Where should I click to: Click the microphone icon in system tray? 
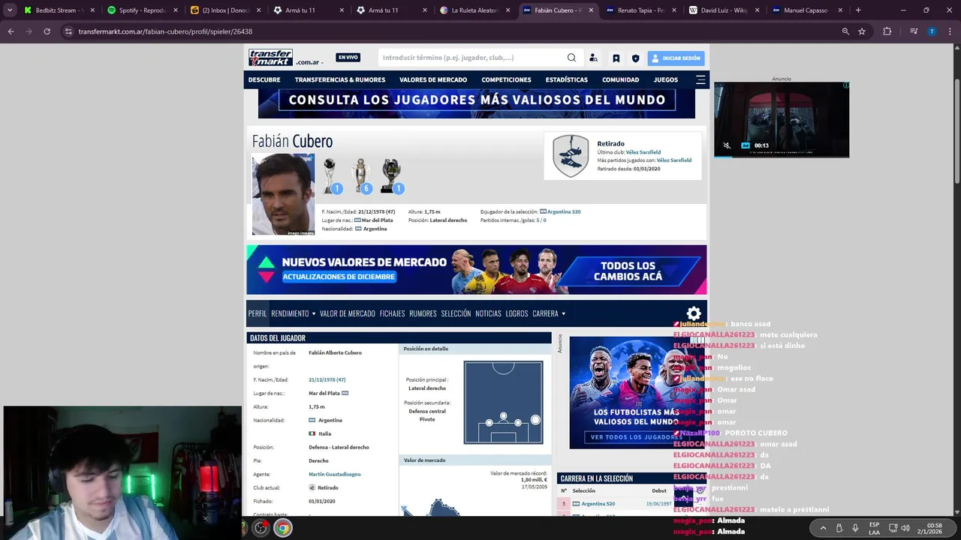click(855, 528)
